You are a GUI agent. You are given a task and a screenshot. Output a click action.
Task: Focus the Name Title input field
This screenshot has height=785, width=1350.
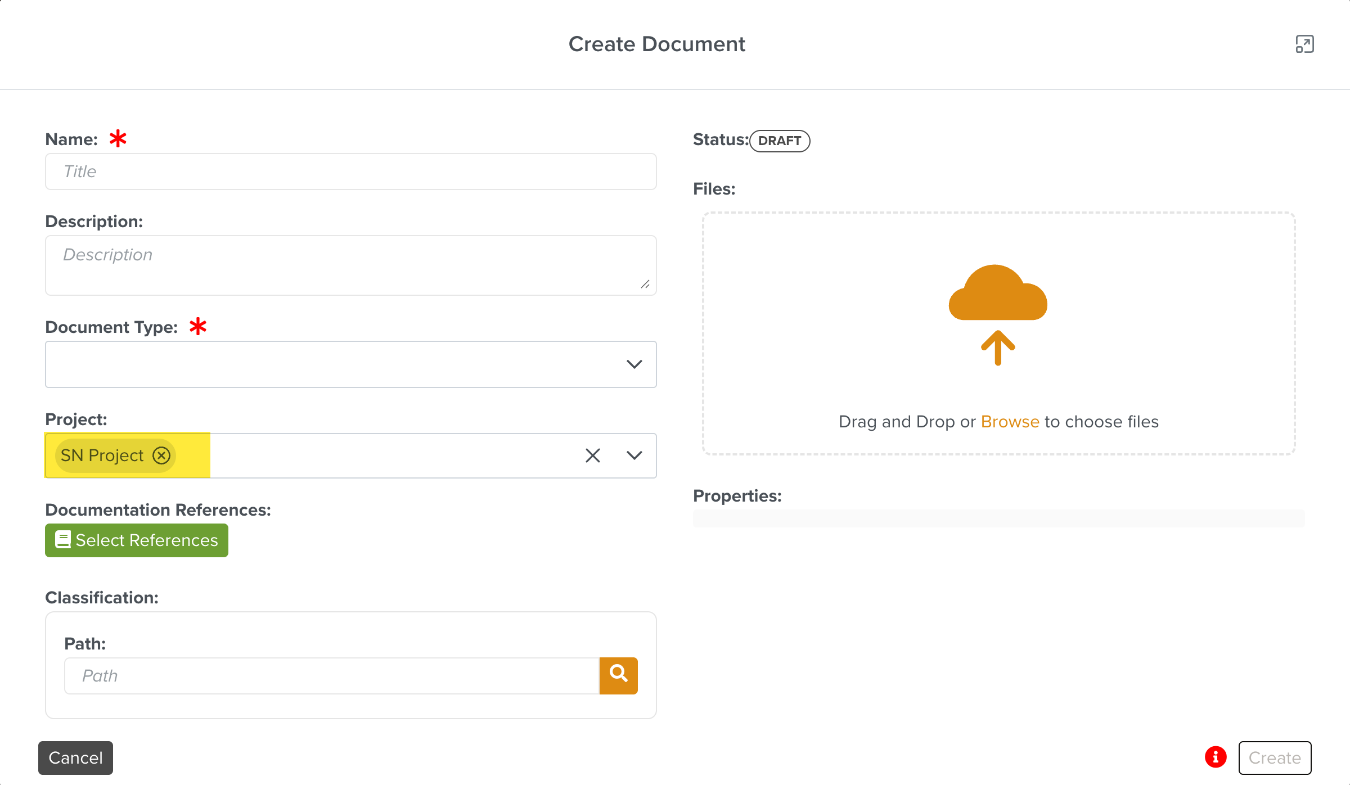pyautogui.click(x=350, y=172)
